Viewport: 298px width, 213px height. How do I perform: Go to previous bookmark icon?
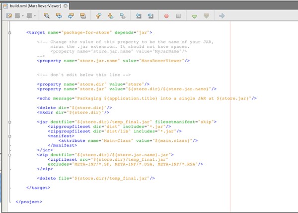(x=98, y=16)
